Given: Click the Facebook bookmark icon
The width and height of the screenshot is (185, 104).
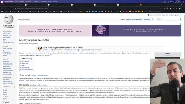Looking at the screenshot, I should tap(96, 12).
